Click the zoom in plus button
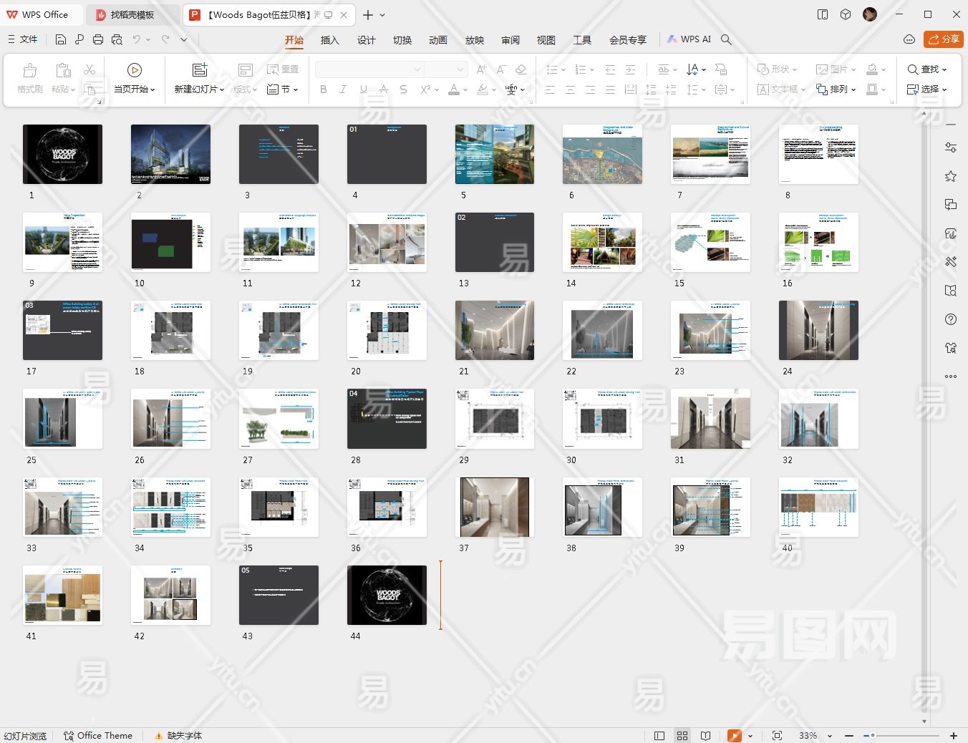Screen dimensions: 968x743 (x=954, y=736)
